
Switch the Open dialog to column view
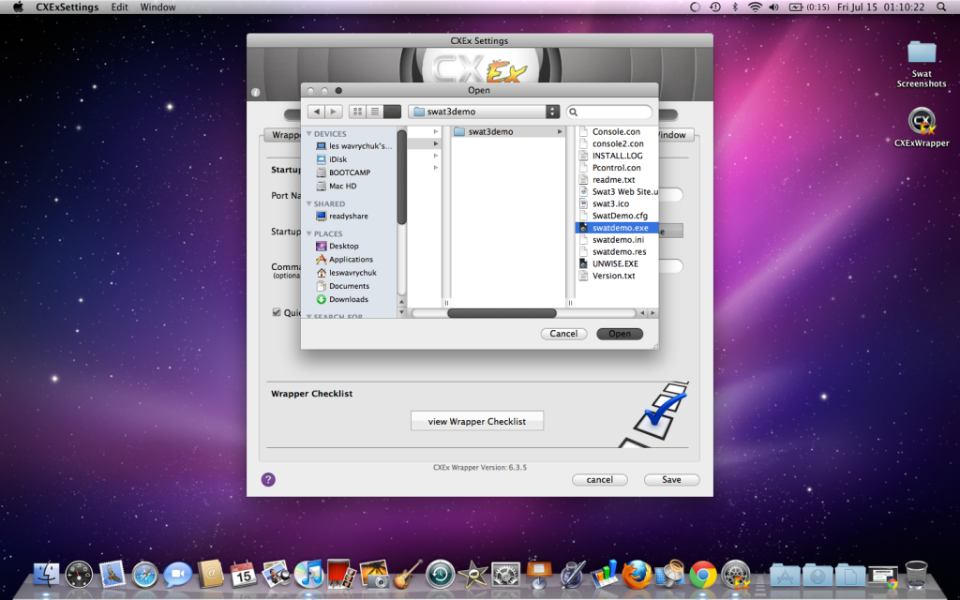392,112
